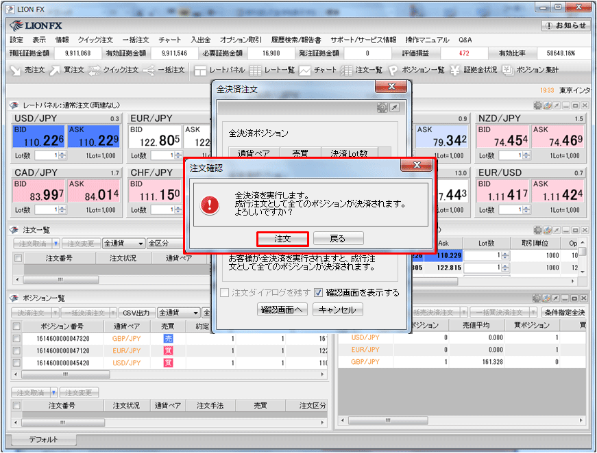Expand the 一括決済注文 dropdown arrow
597x453 pixels.
point(113,313)
